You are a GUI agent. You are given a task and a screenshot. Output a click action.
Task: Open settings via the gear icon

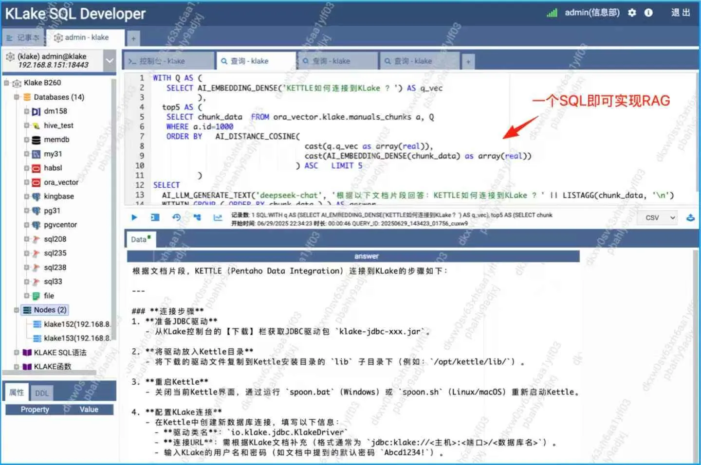[632, 13]
